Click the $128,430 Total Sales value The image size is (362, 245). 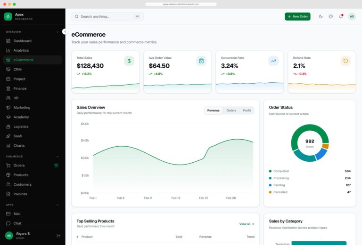(x=90, y=66)
